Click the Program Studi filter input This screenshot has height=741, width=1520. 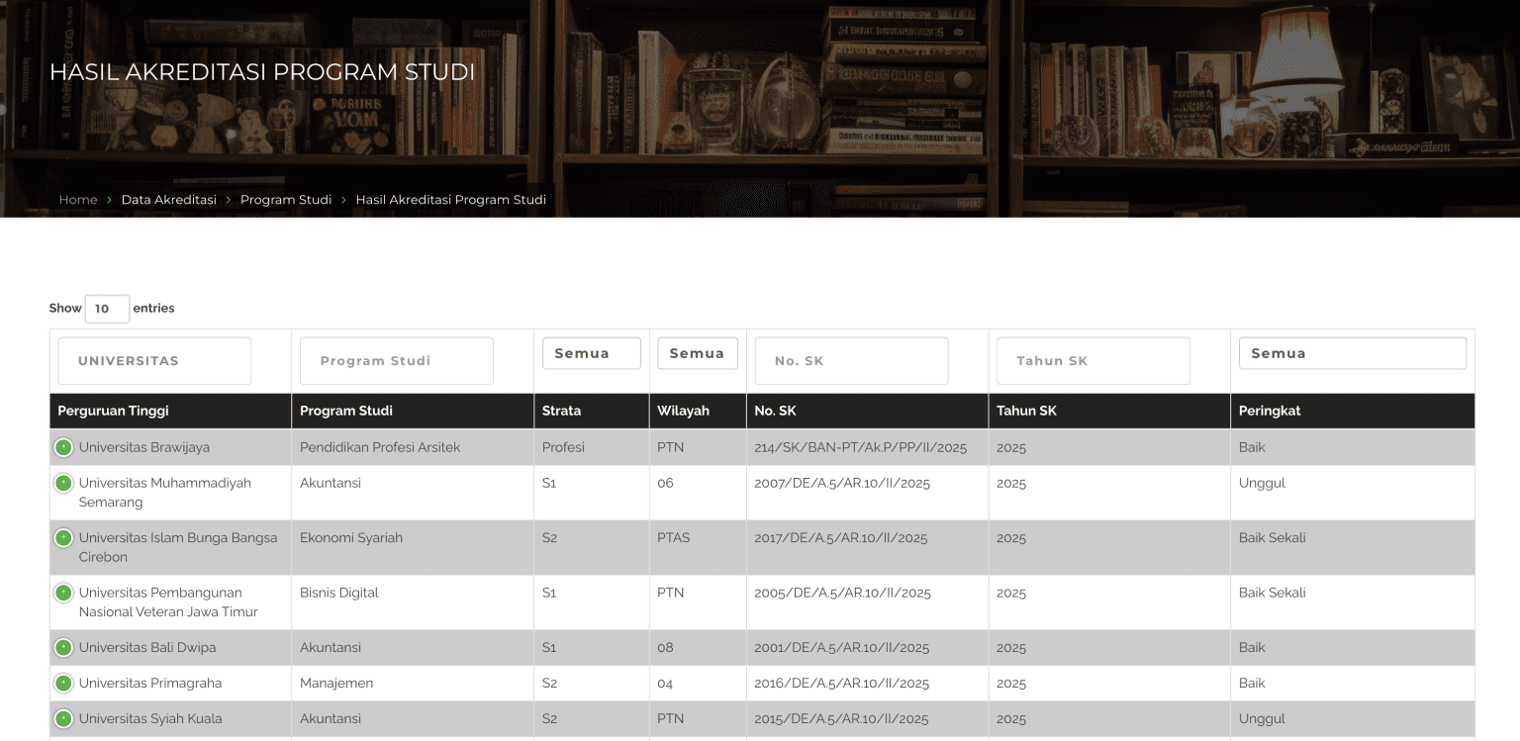[x=396, y=361]
